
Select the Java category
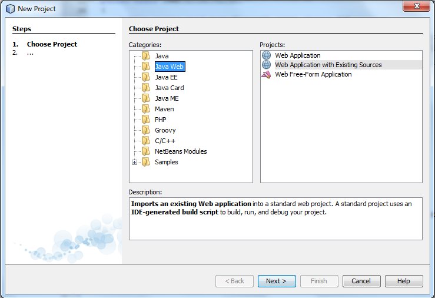(162, 56)
